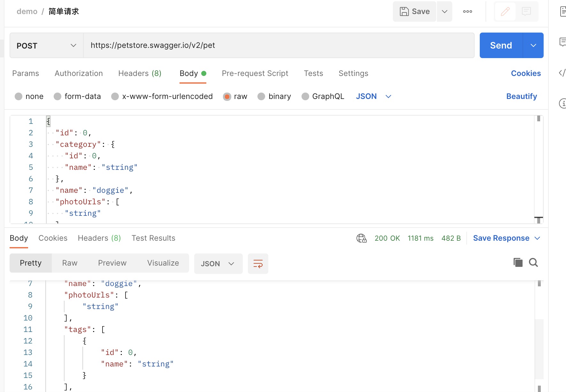Screen dimensions: 566x392
Task: Open the POST method dropdown
Action: 47,46
